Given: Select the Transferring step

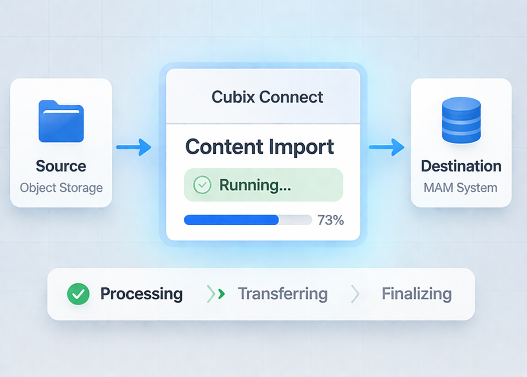Looking at the screenshot, I should (x=283, y=294).
